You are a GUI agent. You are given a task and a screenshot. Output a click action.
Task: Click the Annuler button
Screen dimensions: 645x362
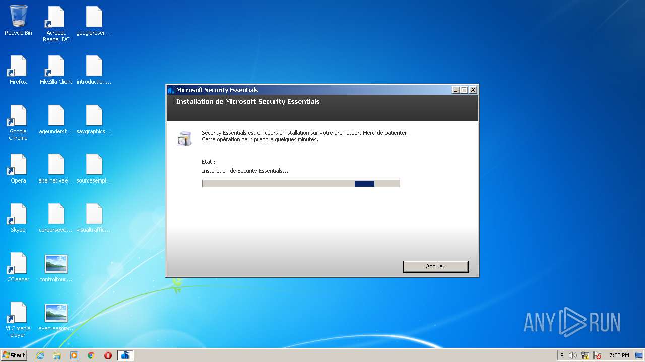435,266
